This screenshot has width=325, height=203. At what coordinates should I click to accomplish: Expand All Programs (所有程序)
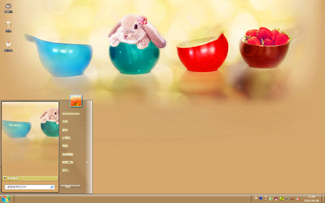30,178
